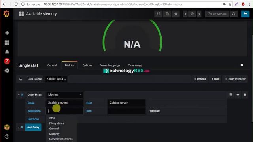Open the Help question mark icon
The width and height of the screenshot is (253, 142).
click(x=7, y=136)
